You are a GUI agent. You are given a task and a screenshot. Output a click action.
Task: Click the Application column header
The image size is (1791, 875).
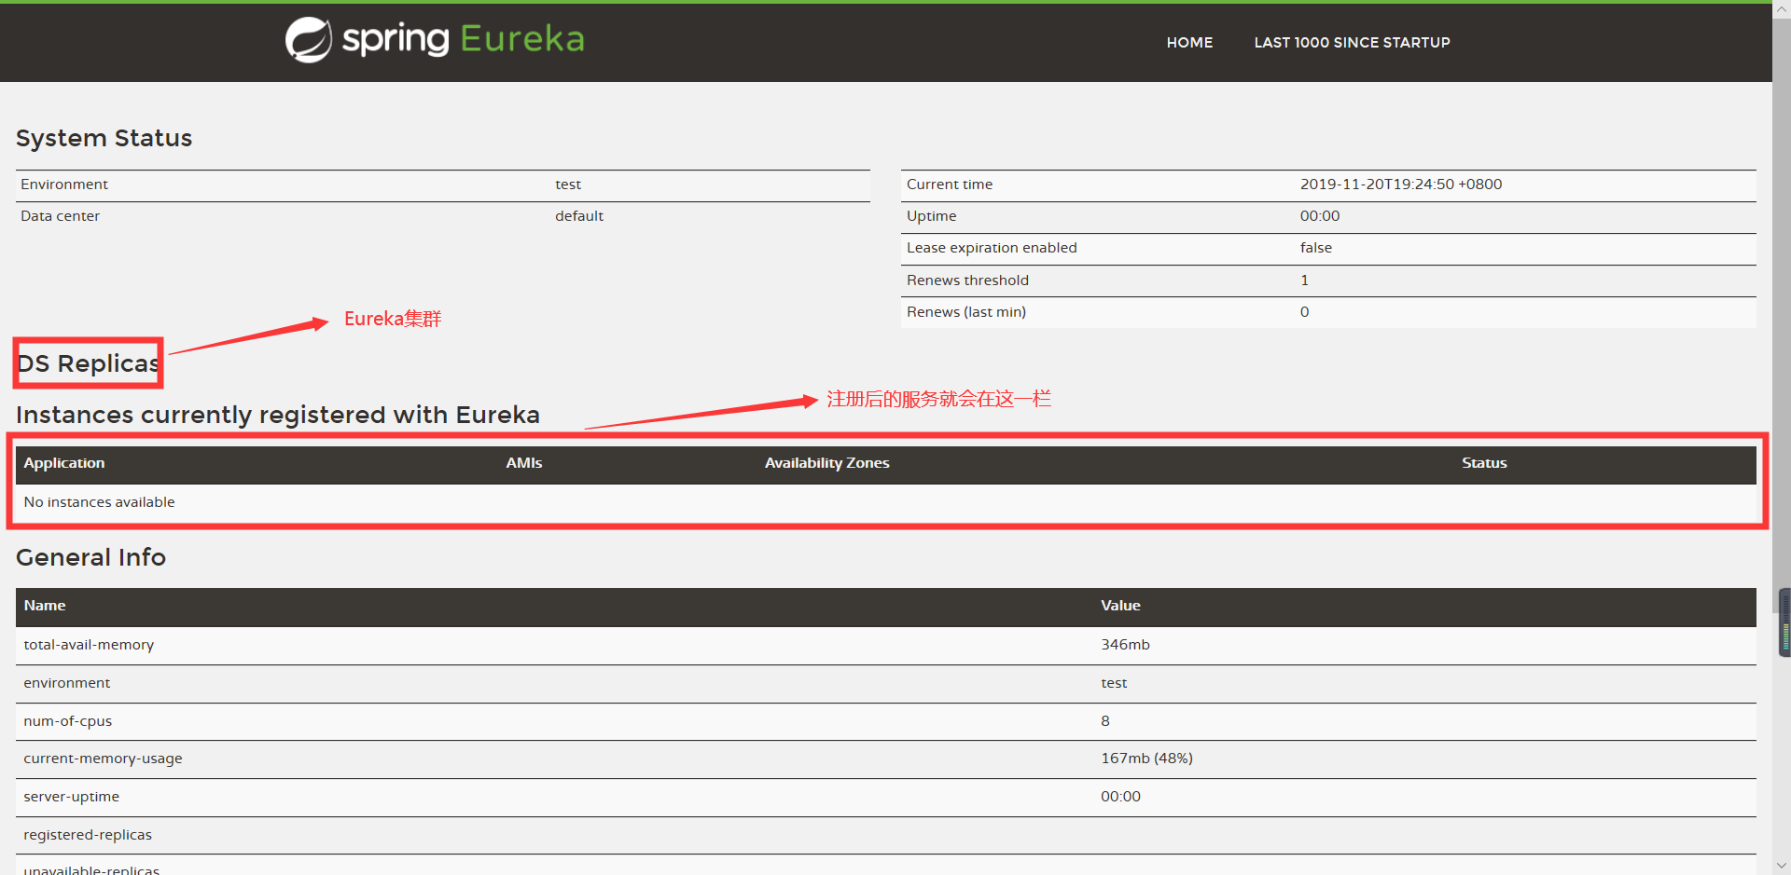[64, 463]
